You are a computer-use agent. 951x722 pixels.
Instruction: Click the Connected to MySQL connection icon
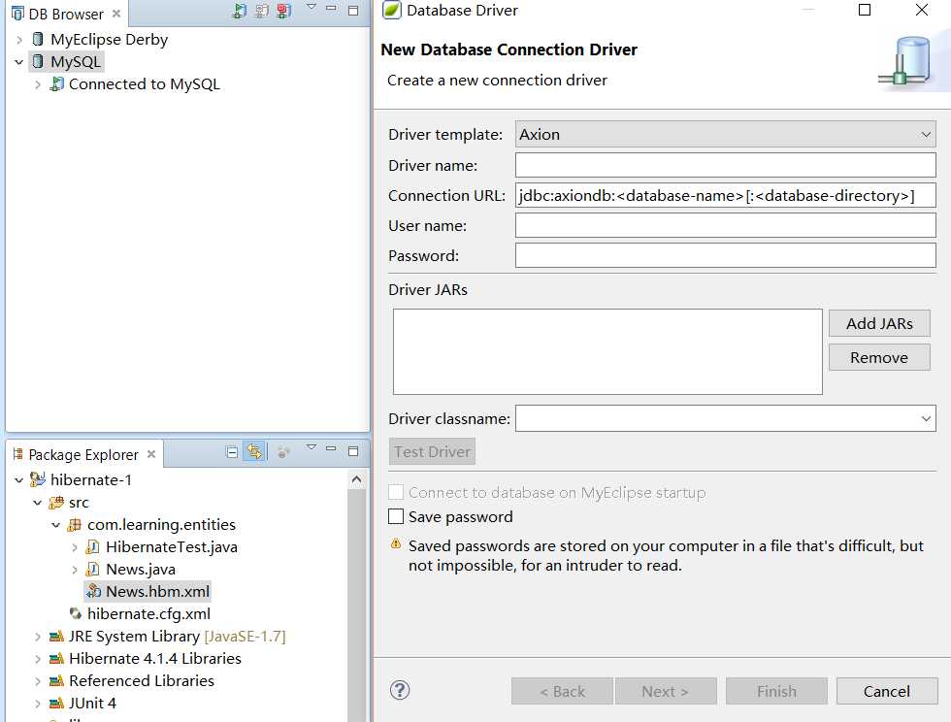(x=57, y=83)
